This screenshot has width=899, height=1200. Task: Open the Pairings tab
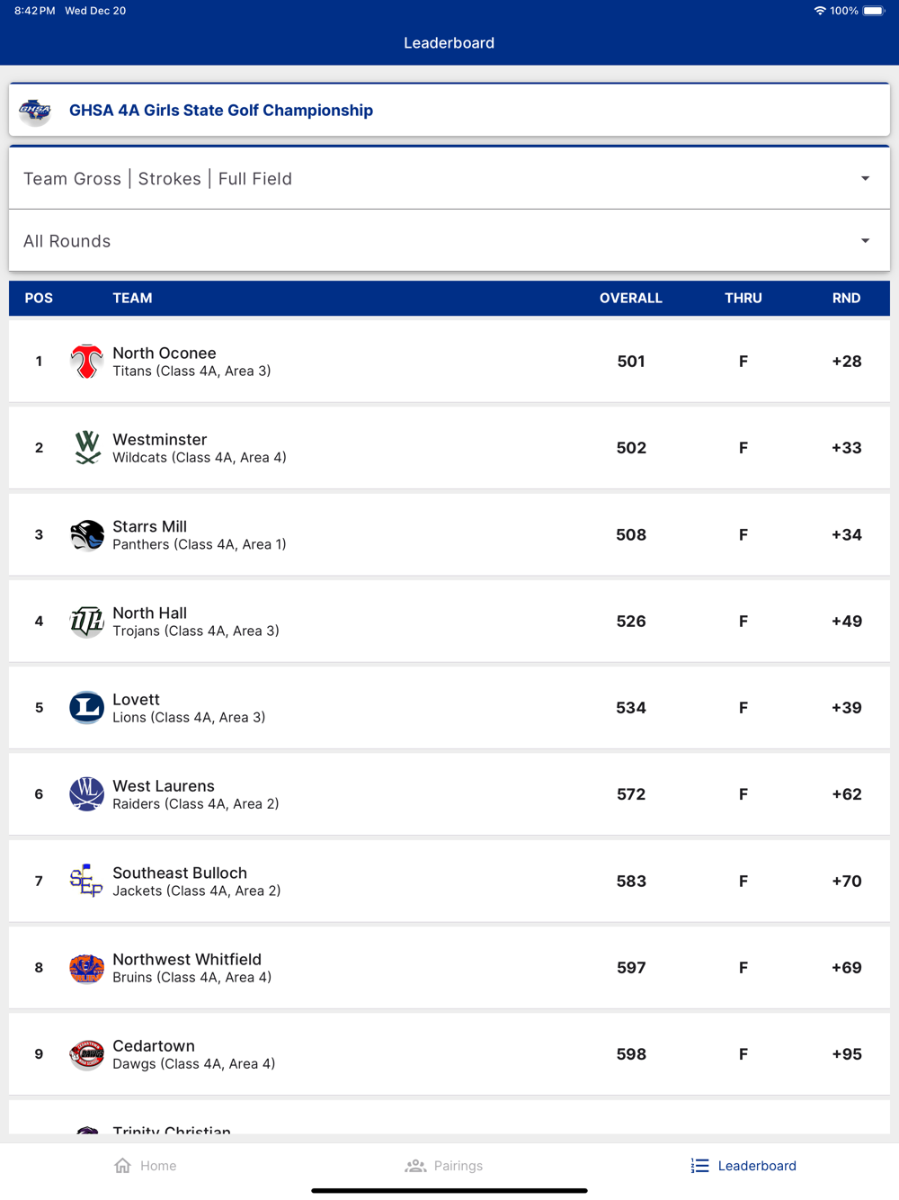tap(444, 1166)
